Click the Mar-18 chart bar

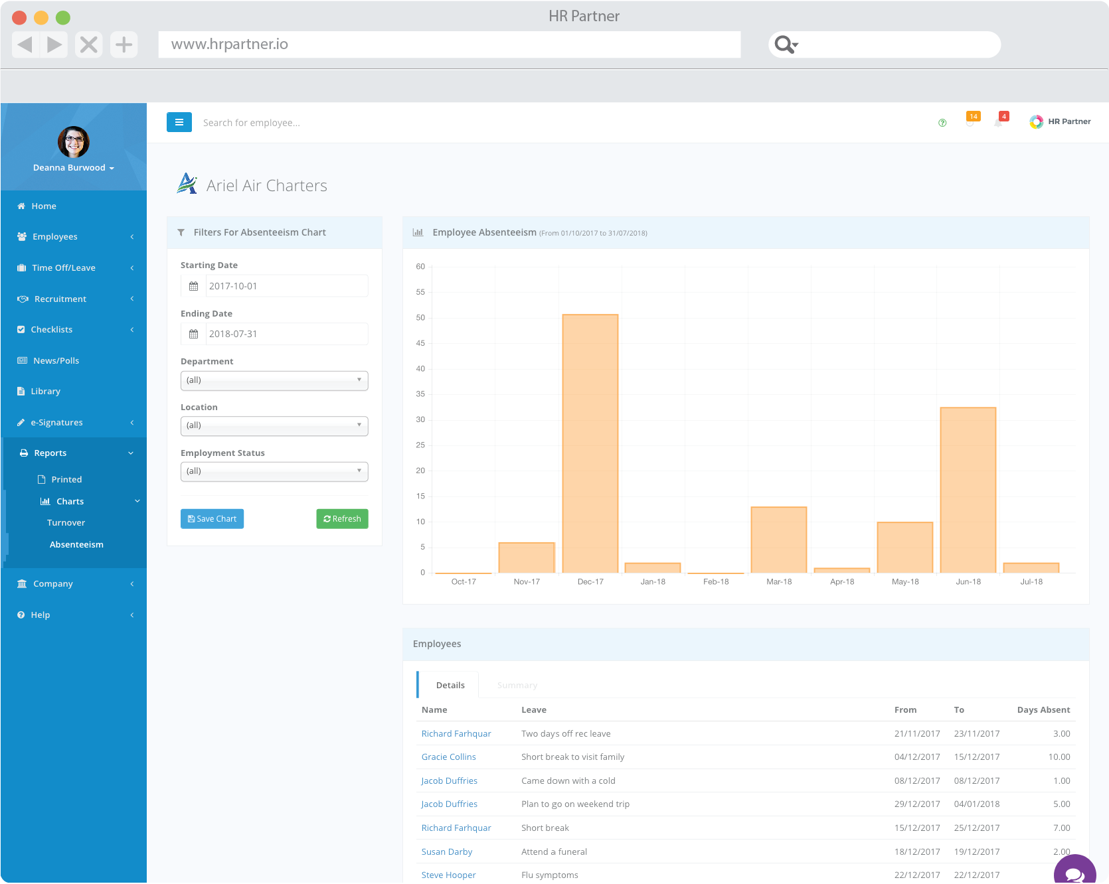pos(779,540)
